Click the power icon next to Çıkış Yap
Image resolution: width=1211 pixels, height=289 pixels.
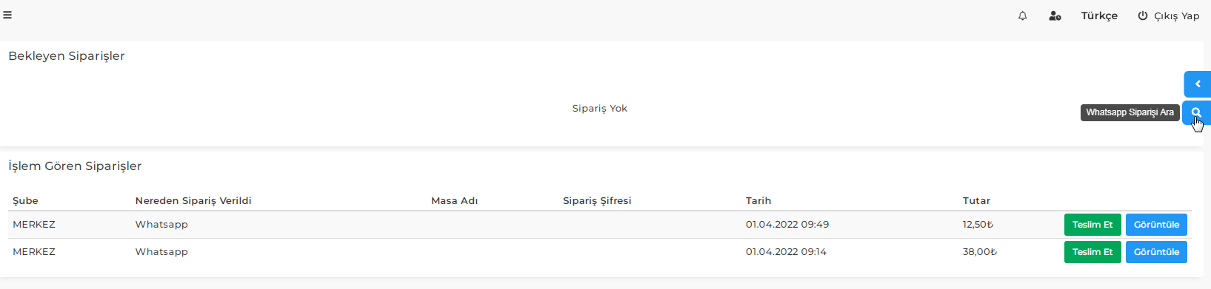tap(1143, 16)
